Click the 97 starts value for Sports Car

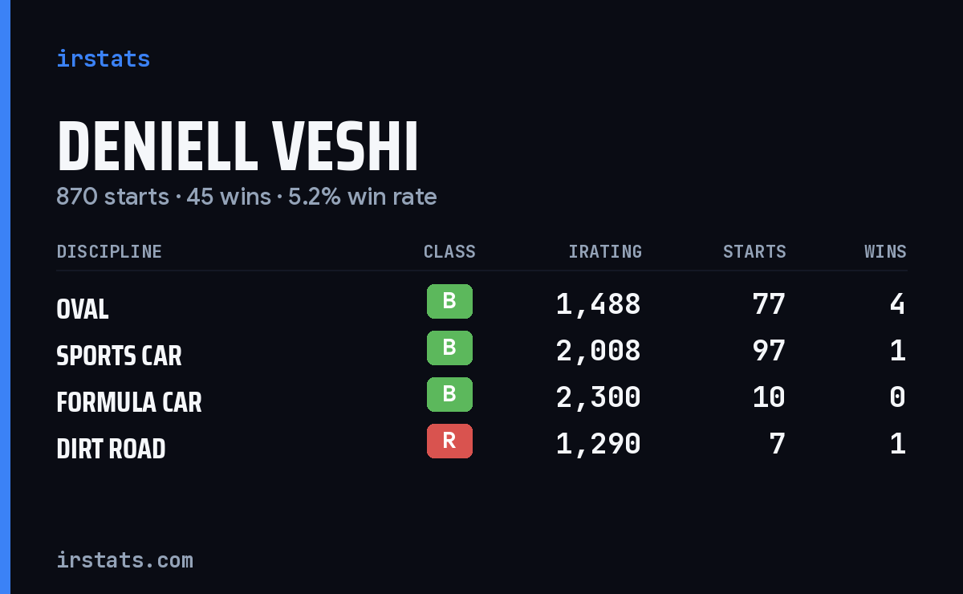click(x=769, y=351)
